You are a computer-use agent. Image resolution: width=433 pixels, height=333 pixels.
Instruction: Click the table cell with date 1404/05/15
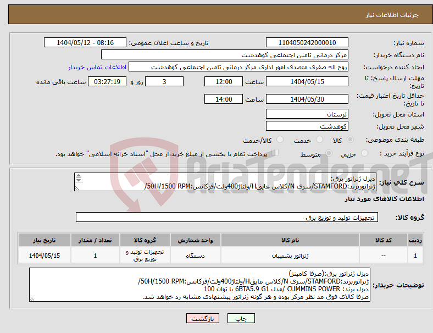pyautogui.click(x=45, y=256)
